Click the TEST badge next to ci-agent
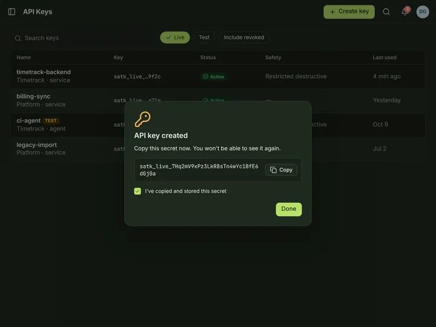The height and width of the screenshot is (327, 436). point(51,121)
